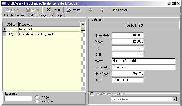
Task: Click the Nova toolbar button
Action: click(12, 10)
